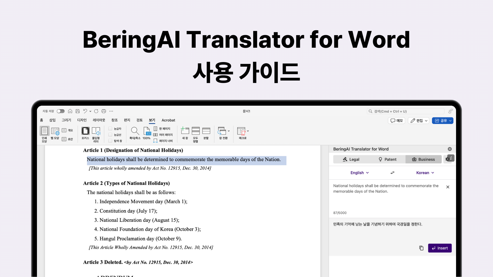Switch to 초안 draft view
Screen dimensions: 493x277
pyautogui.click(x=67, y=139)
